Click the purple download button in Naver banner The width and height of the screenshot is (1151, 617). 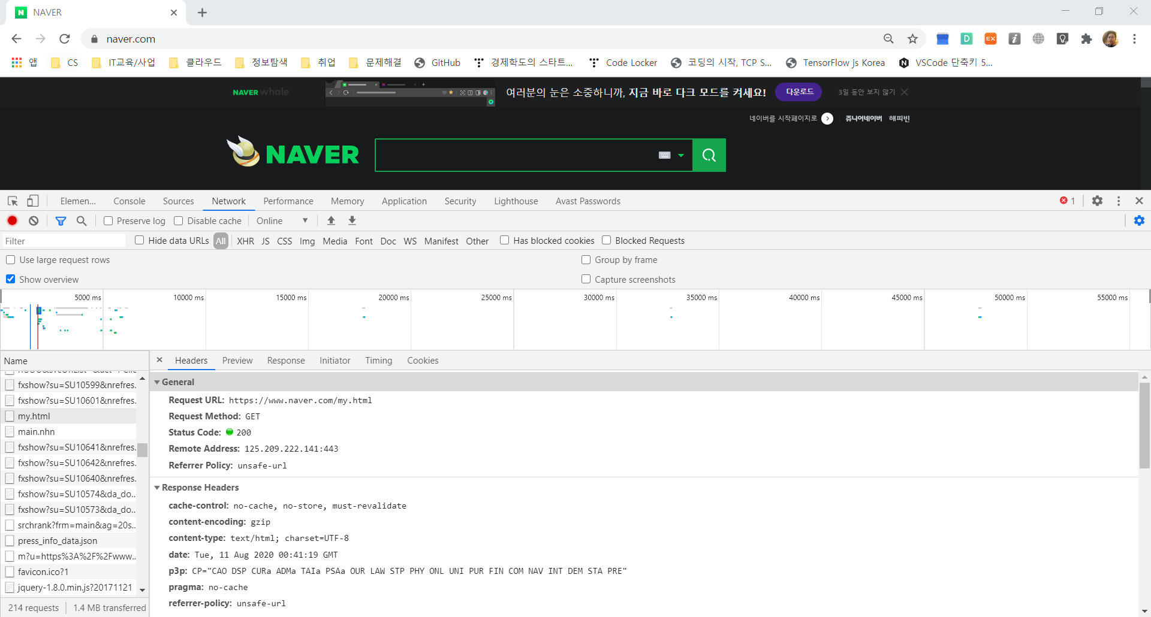pos(799,92)
